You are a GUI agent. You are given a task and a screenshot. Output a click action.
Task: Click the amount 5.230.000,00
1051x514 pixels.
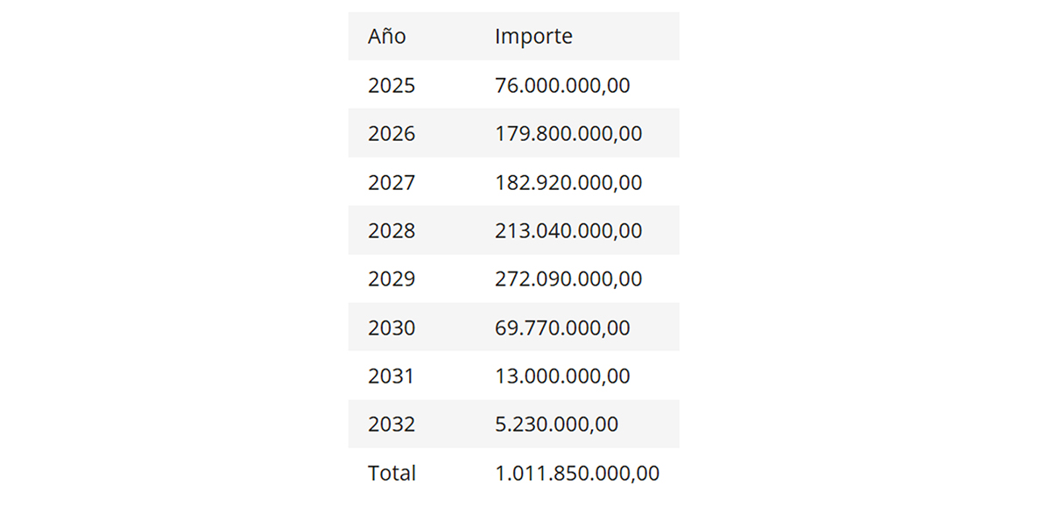tap(556, 425)
